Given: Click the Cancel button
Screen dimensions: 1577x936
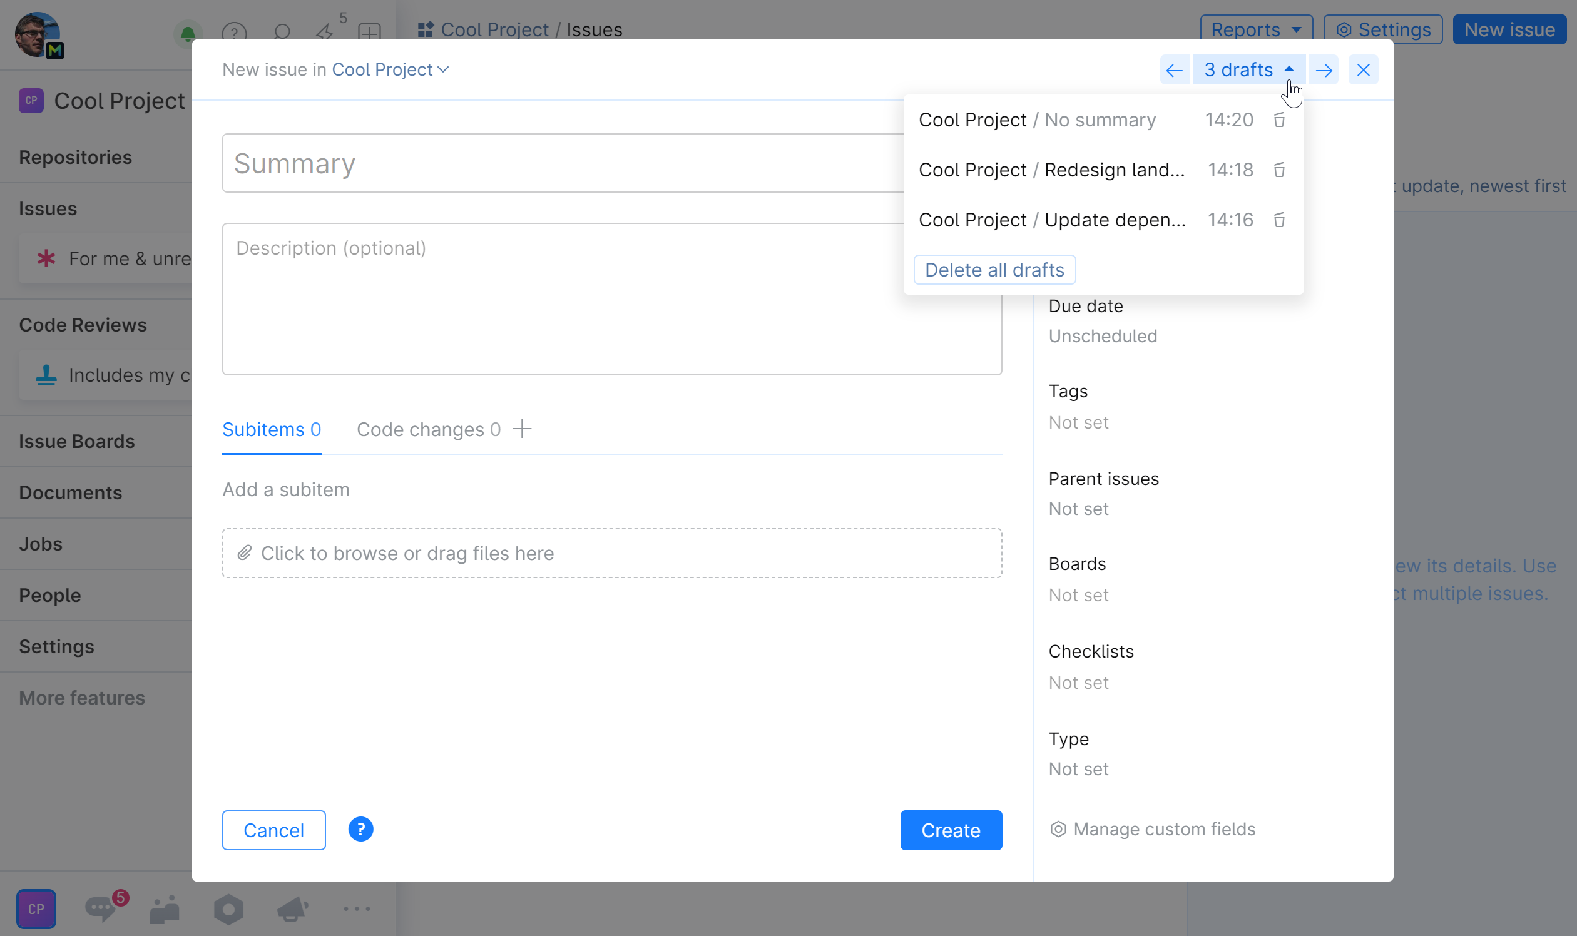Looking at the screenshot, I should [273, 830].
